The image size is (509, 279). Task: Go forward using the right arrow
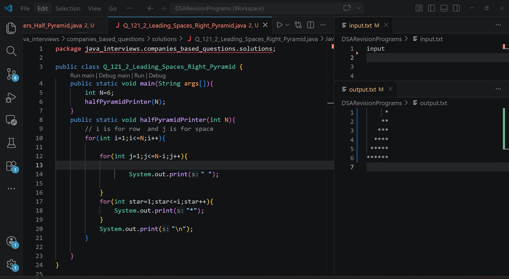(x=163, y=8)
